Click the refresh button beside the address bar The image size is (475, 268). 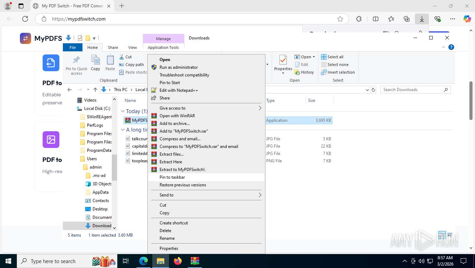coord(373,90)
